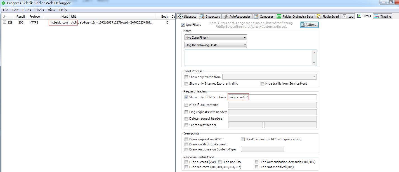
Task: Switch to the Timeline tab
Action: [383, 17]
